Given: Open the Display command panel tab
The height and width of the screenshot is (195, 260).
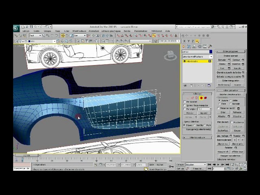Looking at the screenshot, I should 205,47.
